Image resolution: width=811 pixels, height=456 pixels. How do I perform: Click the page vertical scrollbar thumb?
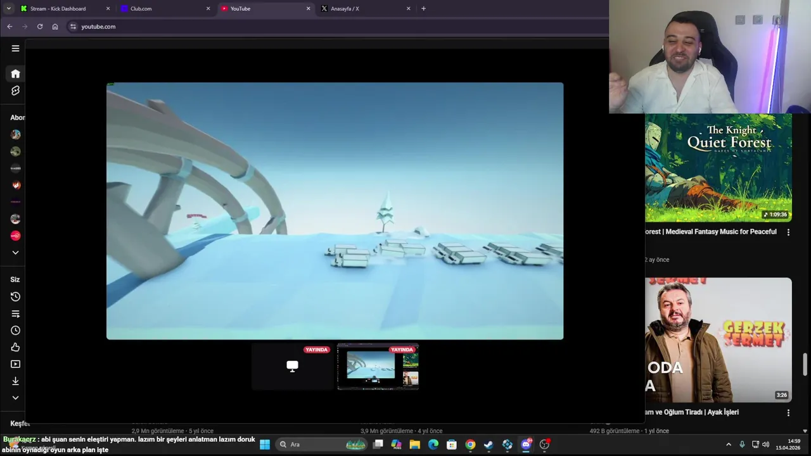click(805, 364)
